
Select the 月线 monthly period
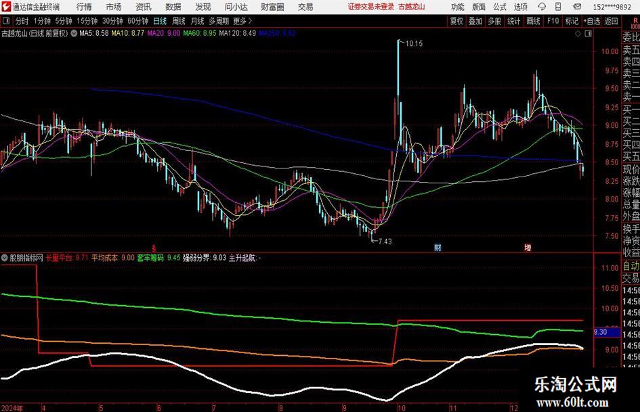[x=198, y=21]
